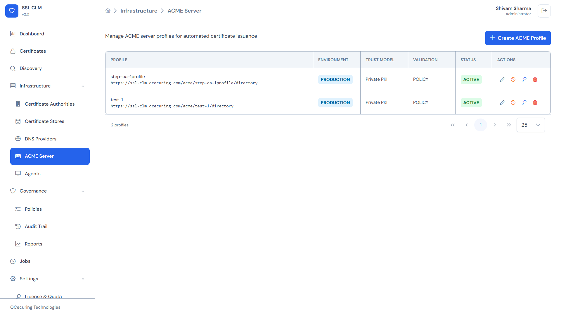Click Infrastructure in the breadcrumb
The height and width of the screenshot is (316, 561).
139,11
